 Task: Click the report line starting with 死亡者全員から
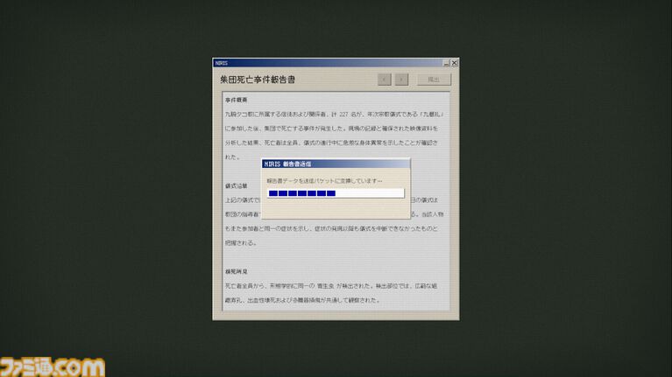pyautogui.click(x=331, y=286)
